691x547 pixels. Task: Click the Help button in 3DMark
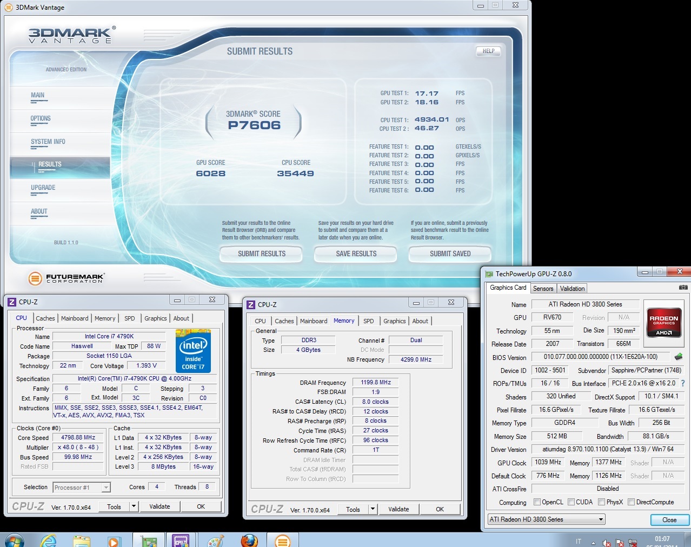489,51
